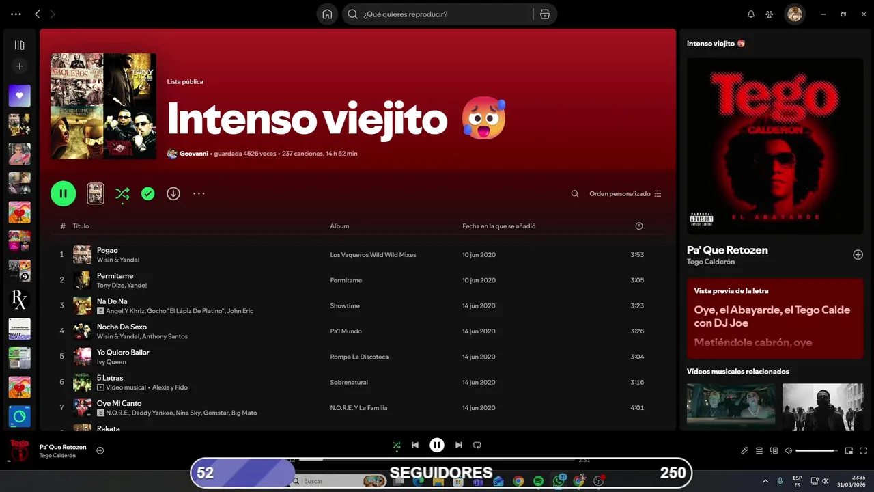Open the 'Orden personalizado' sort dropdown
This screenshot has width=874, height=492.
tap(625, 193)
